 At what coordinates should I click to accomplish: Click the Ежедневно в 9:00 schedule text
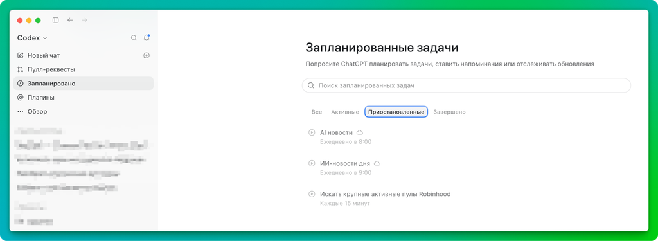click(346, 173)
